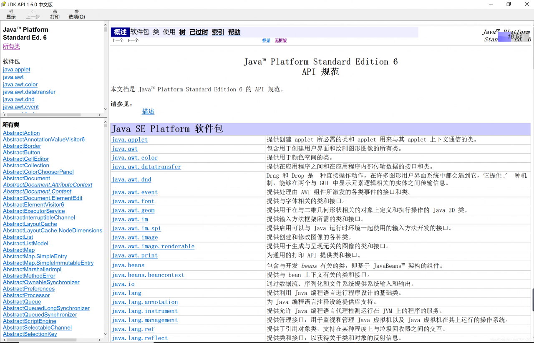Open AbstractQueue class link
This screenshot has width=534, height=343.
tap(22, 302)
